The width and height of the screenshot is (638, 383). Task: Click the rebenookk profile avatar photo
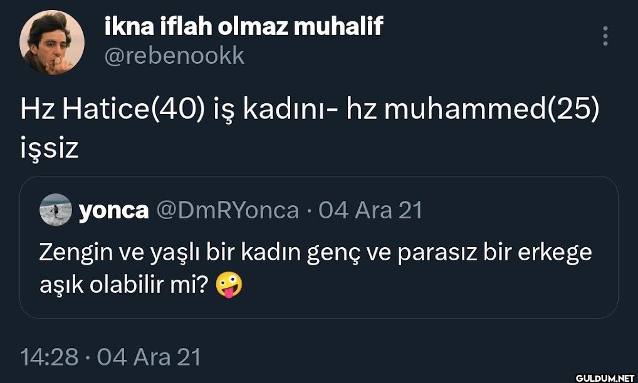(52, 43)
